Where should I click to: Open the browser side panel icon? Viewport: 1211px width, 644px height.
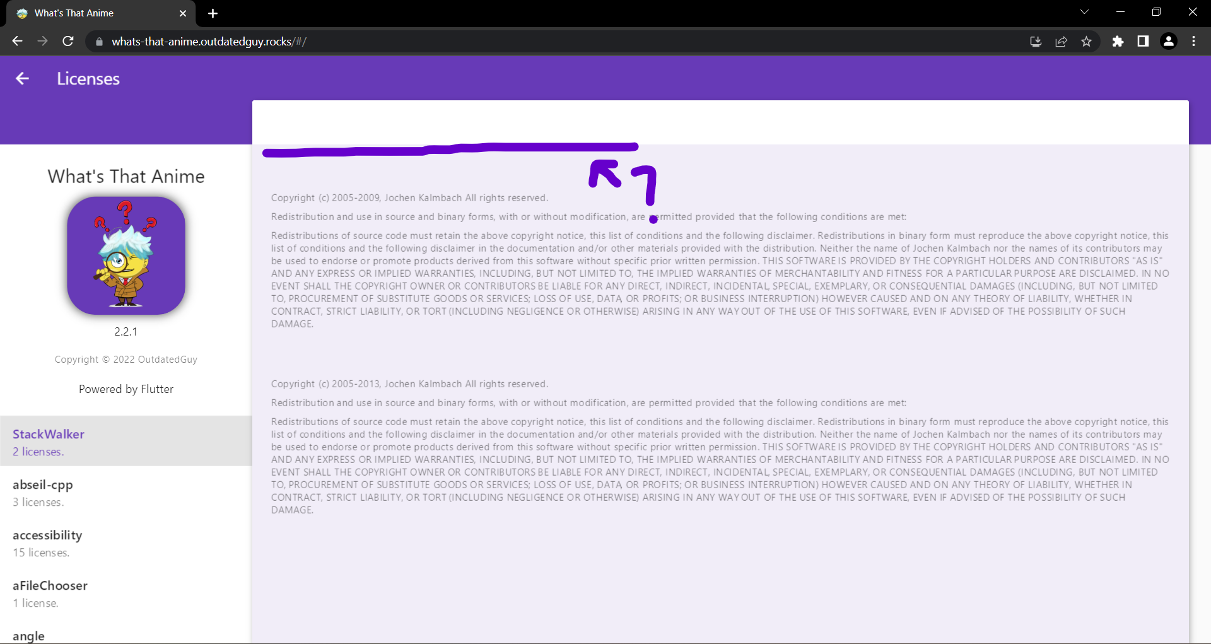point(1144,41)
